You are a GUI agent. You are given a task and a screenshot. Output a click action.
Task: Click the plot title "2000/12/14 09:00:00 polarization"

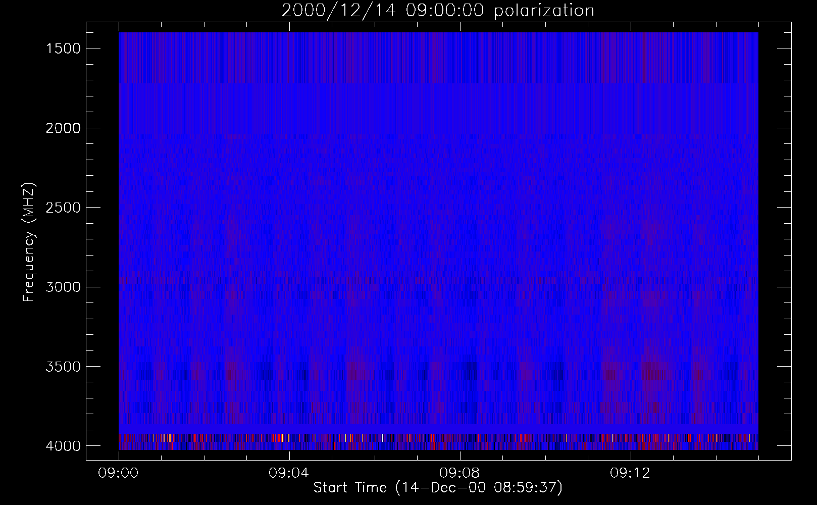point(438,11)
